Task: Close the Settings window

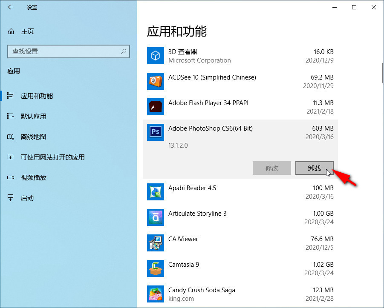Action: 374,7
